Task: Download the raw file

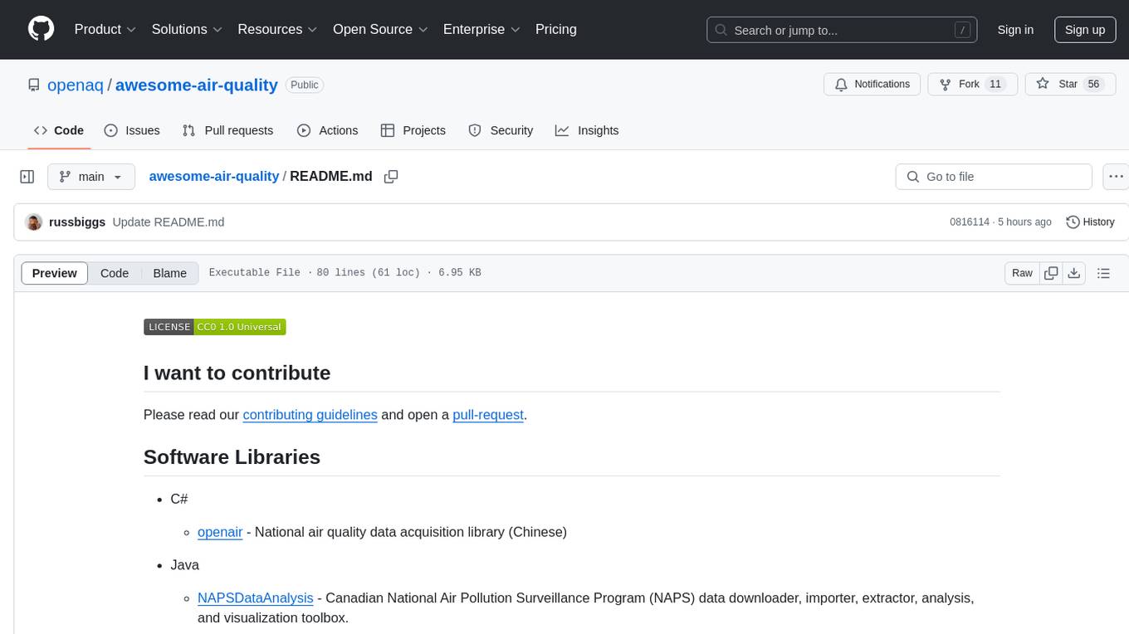Action: pos(1074,273)
